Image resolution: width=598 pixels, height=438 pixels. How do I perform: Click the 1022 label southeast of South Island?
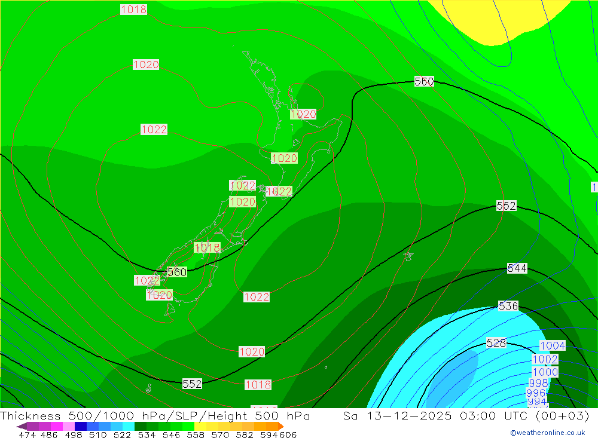(257, 297)
